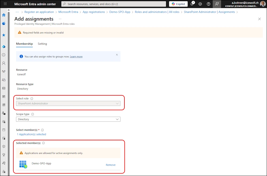Image resolution: width=267 pixels, height=176 pixels.
Task: Open Favorites star in sidebar
Action: click(4, 35)
